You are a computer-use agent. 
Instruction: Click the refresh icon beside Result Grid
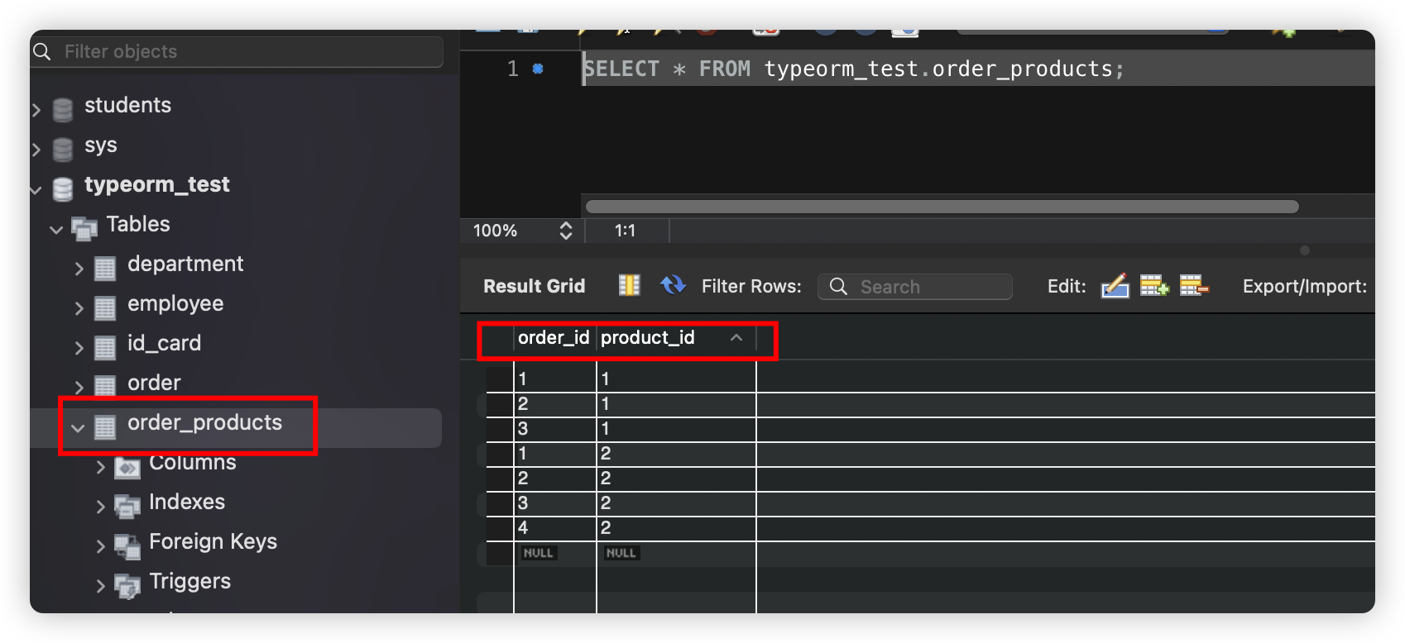(x=673, y=285)
